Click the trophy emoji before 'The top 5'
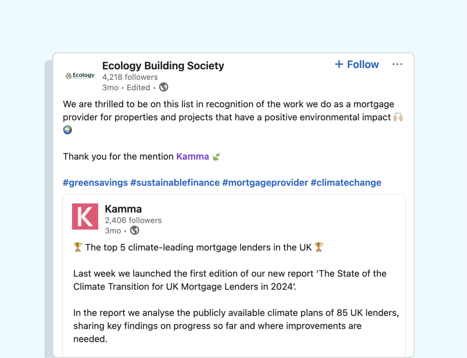This screenshot has width=467, height=358. [78, 247]
